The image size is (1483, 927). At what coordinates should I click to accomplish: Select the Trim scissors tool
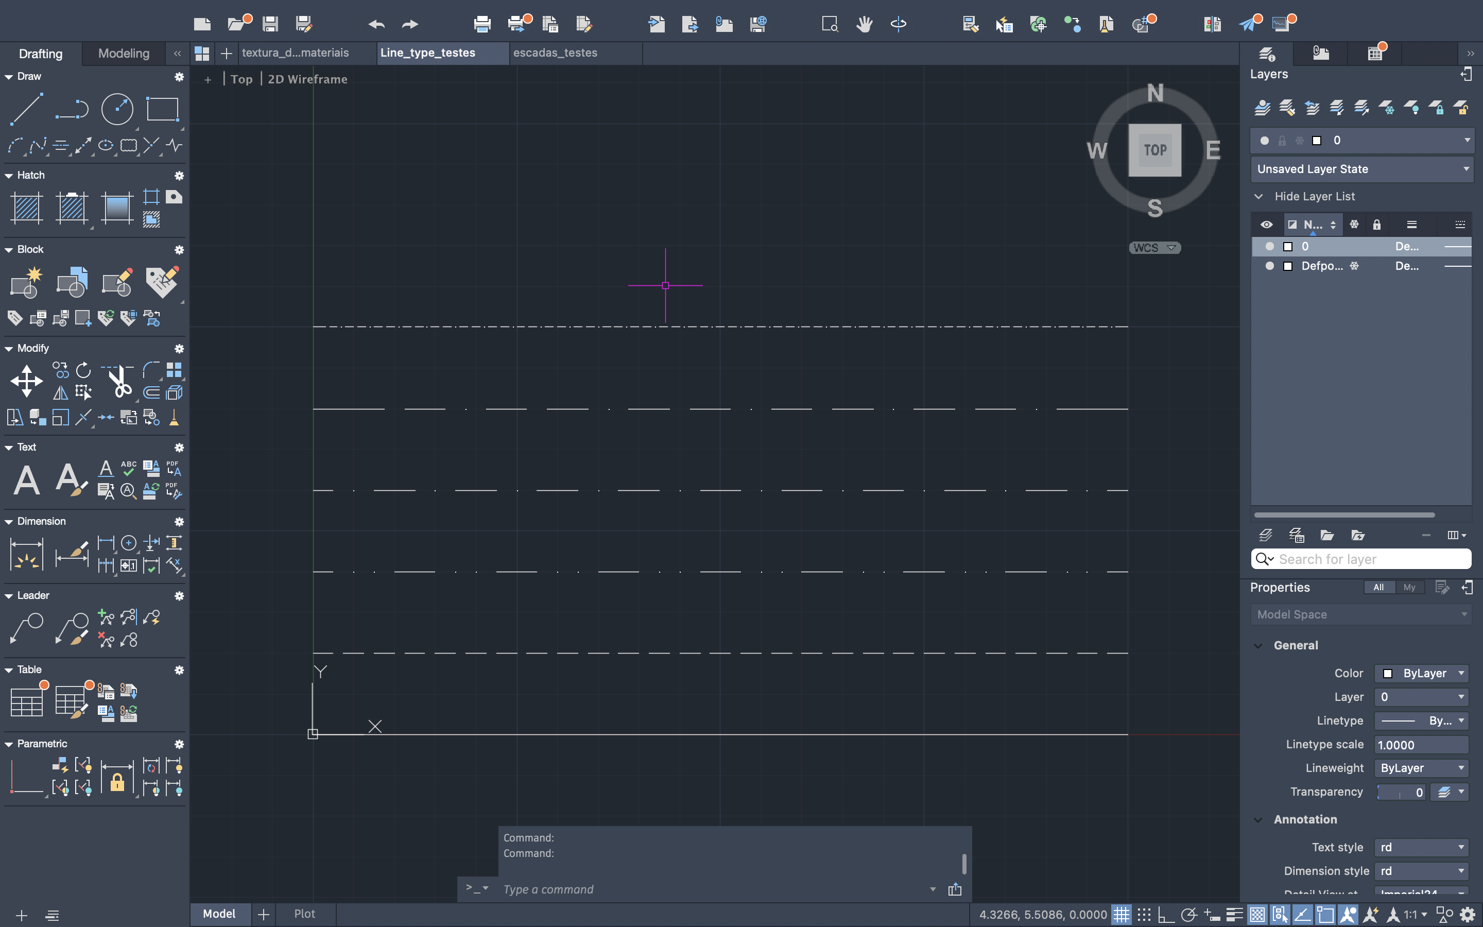(x=118, y=381)
